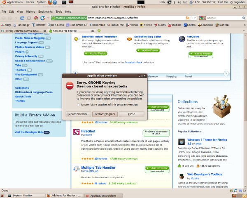Click into the Google search field
This screenshot has width=247, height=198.
tap(224, 18)
